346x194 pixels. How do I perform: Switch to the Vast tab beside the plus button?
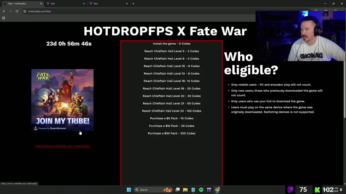point(108,4)
